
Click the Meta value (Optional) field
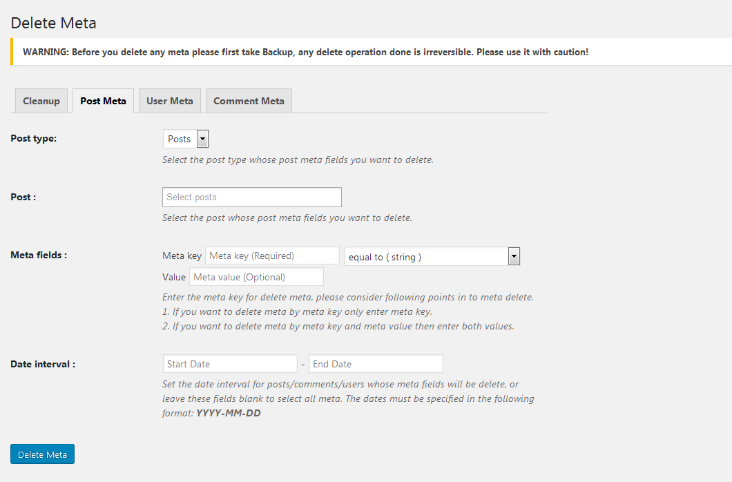click(256, 277)
